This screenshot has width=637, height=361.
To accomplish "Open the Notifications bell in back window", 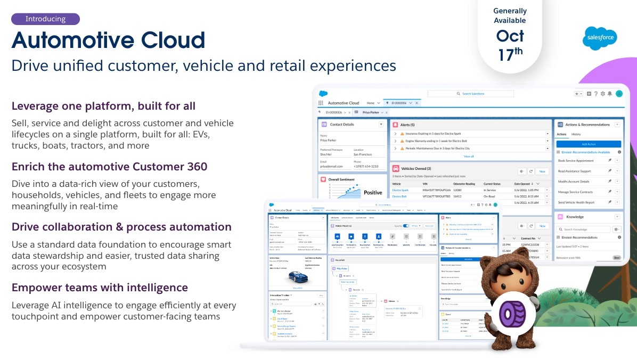I will [610, 94].
